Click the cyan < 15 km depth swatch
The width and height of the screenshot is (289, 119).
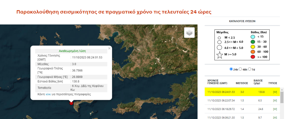click(253, 37)
